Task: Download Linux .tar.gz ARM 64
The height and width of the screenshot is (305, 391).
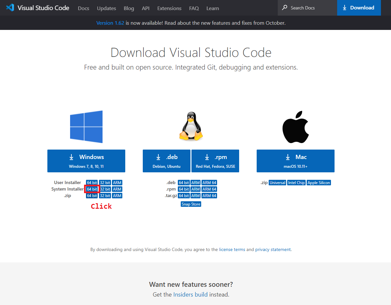Action: [x=209, y=196]
